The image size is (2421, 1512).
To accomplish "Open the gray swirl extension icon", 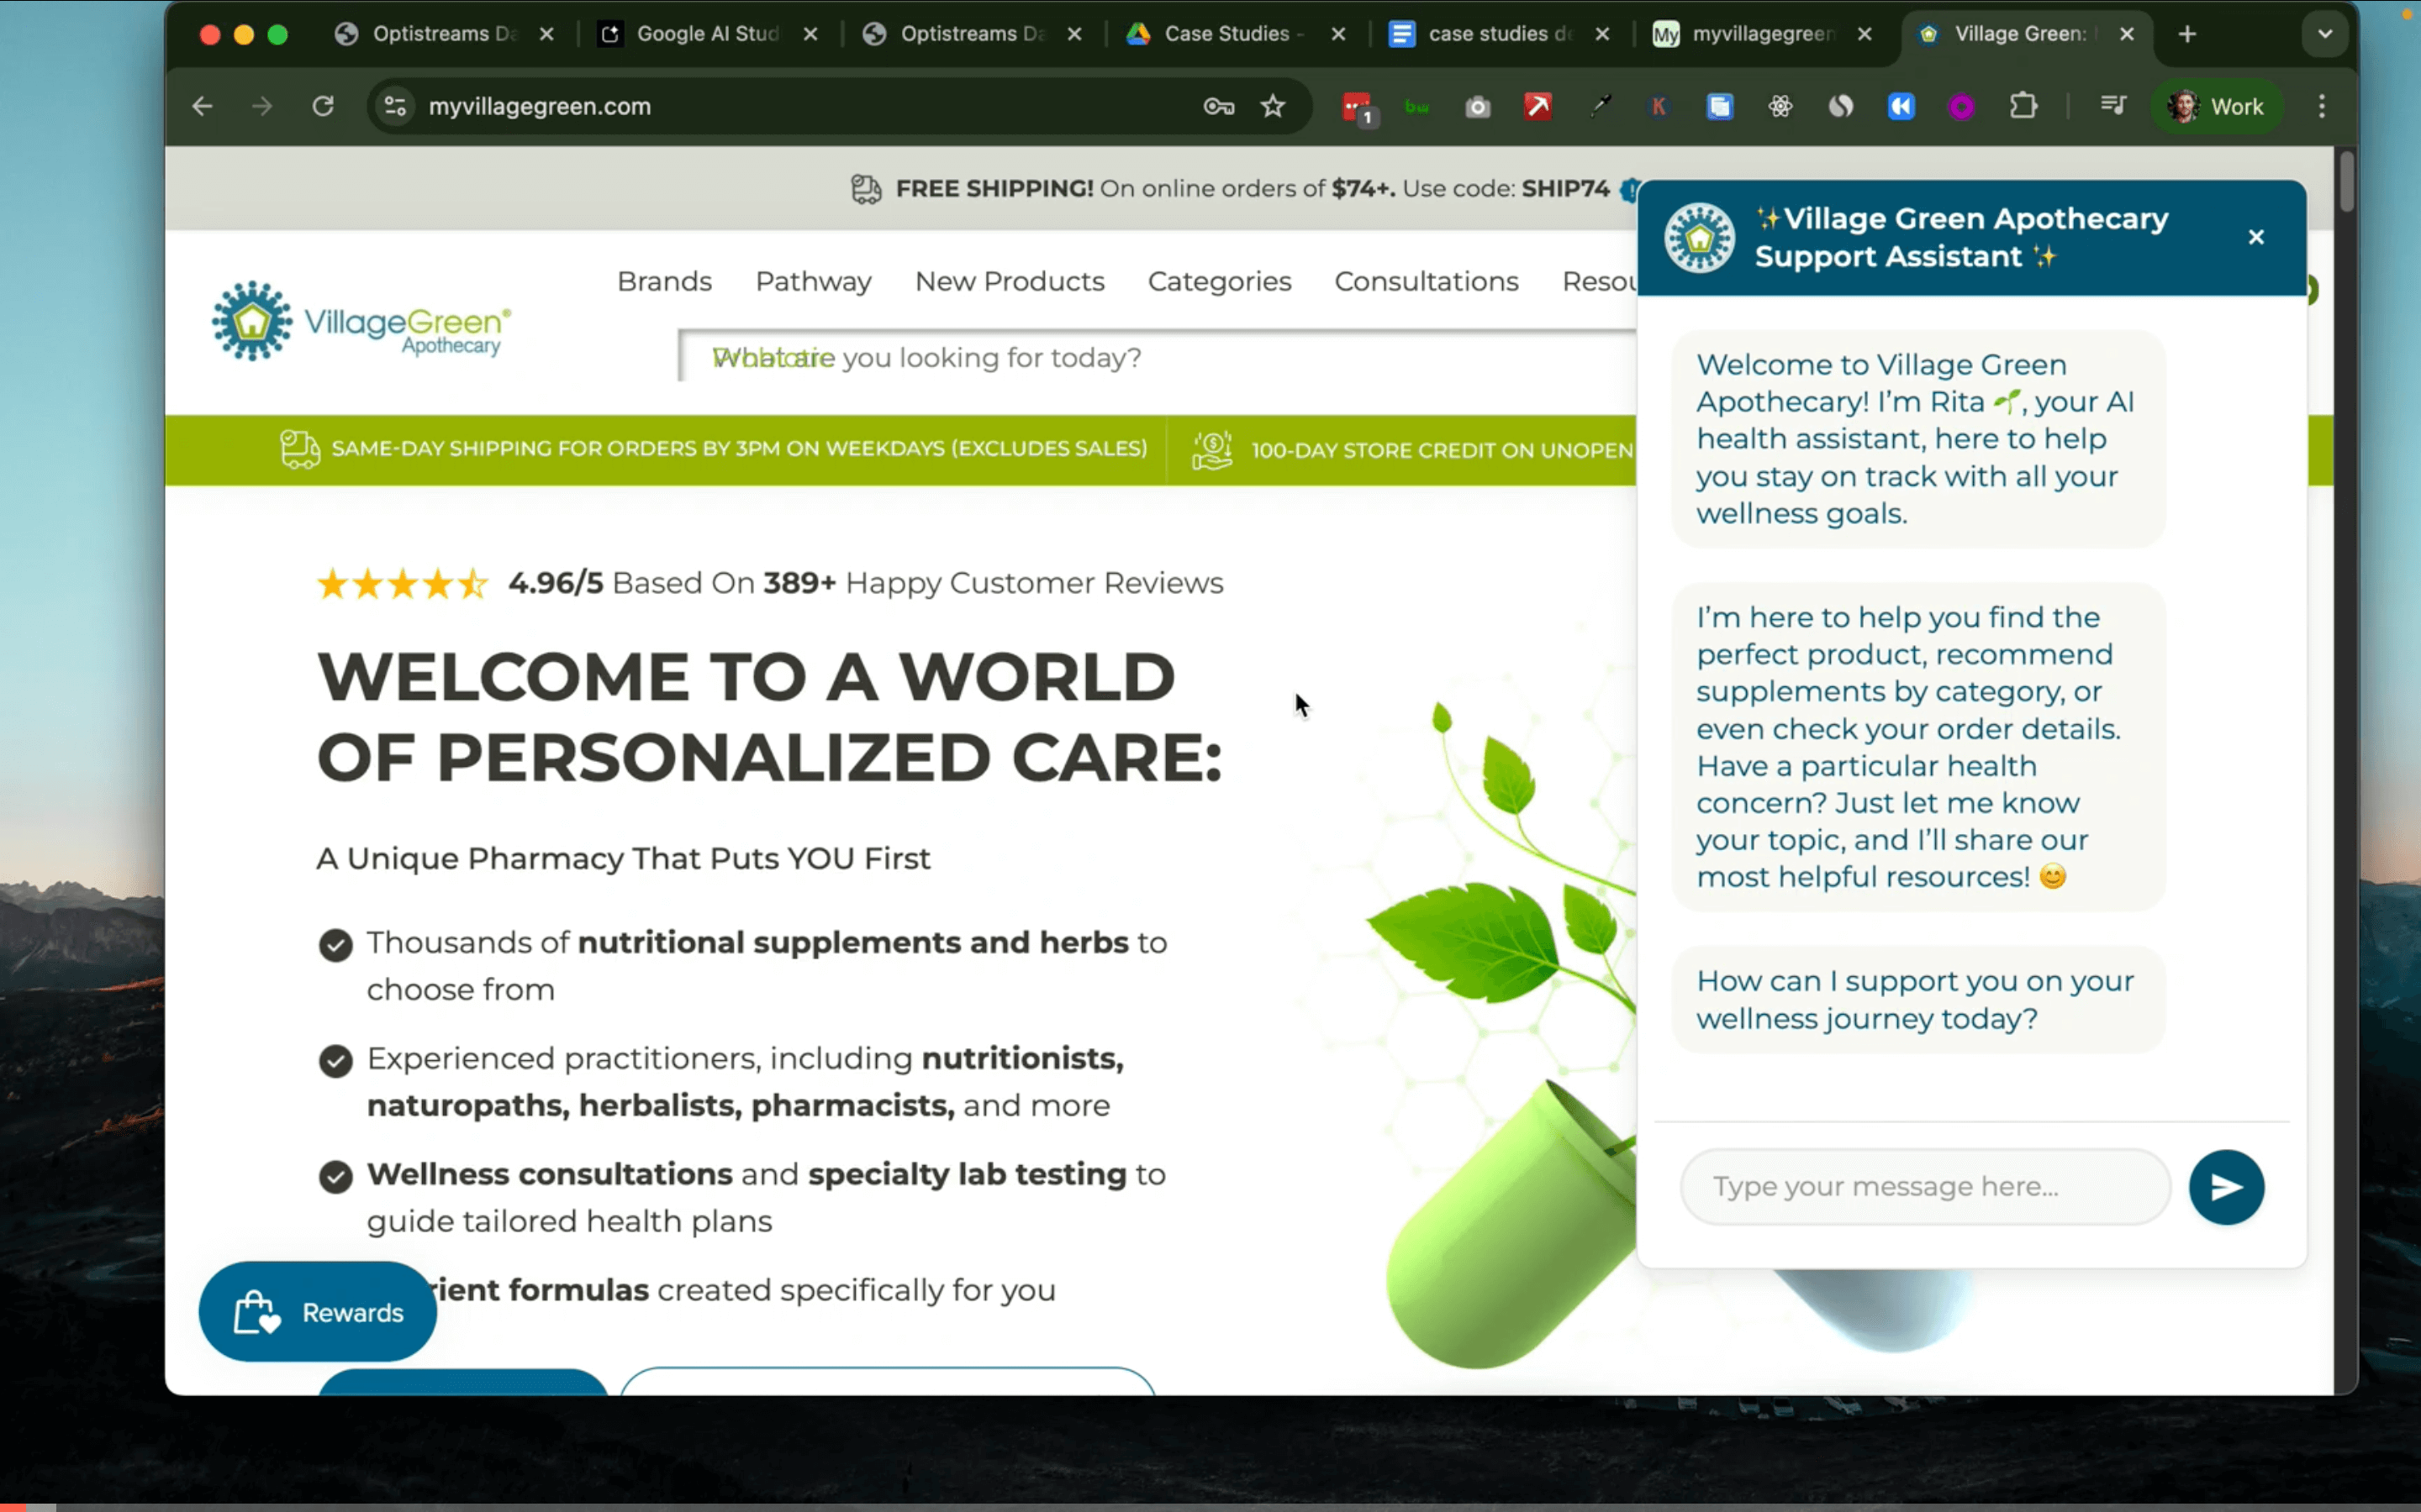I will [x=1841, y=106].
